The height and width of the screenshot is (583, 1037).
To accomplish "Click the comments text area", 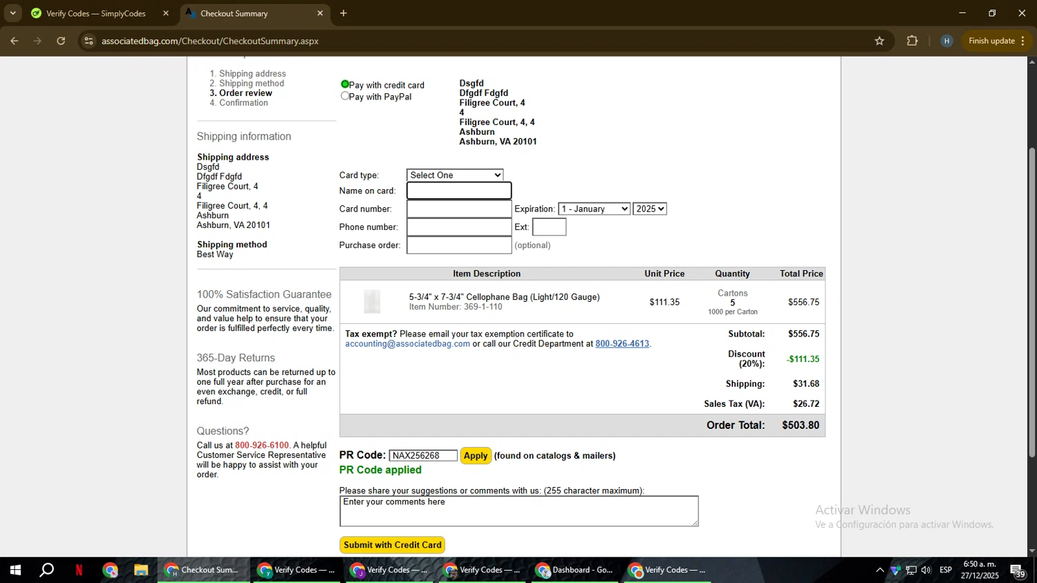I will point(519,511).
